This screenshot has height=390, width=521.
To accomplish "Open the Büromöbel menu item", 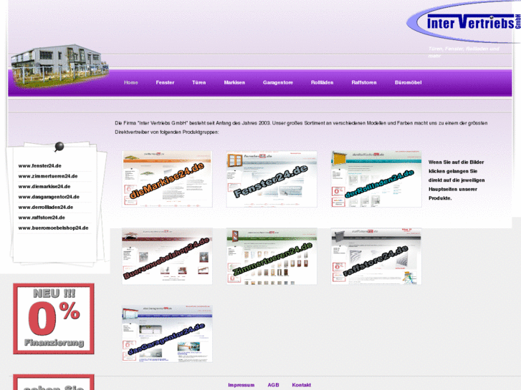I will (408, 82).
